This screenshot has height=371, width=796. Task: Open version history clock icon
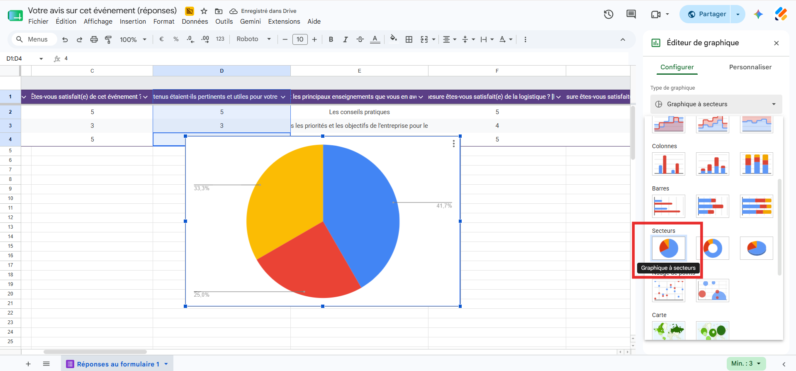609,15
